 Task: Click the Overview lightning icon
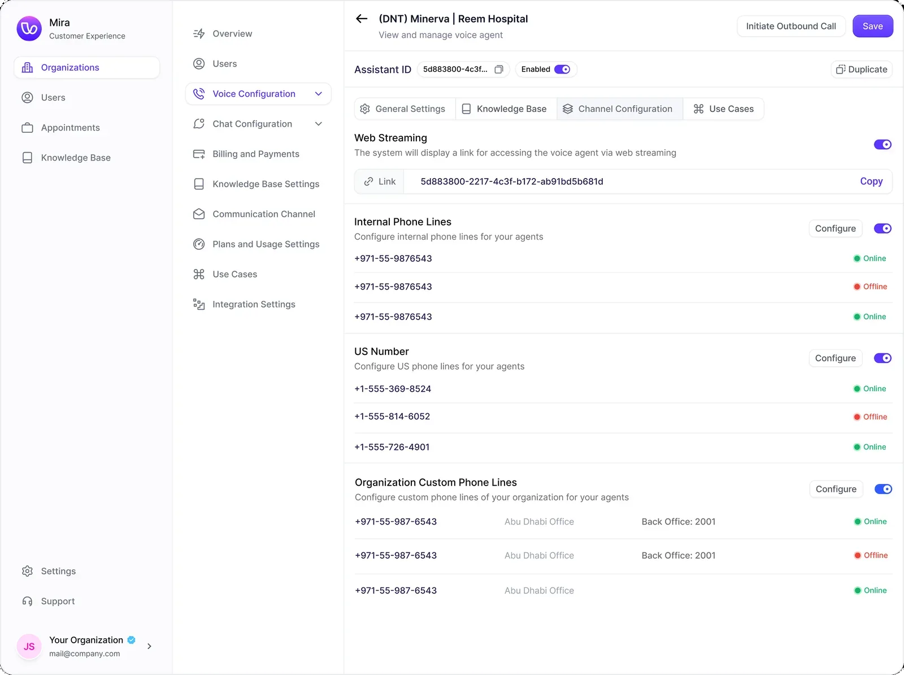[199, 34]
